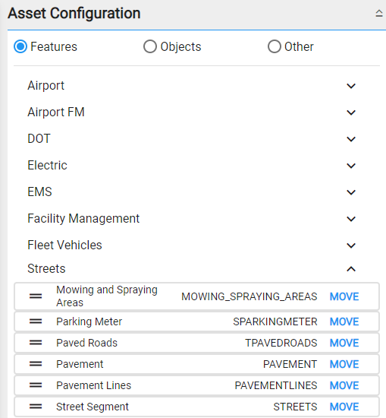Select the 'Parking Meter' name text
The width and height of the screenshot is (386, 418).
coord(89,321)
